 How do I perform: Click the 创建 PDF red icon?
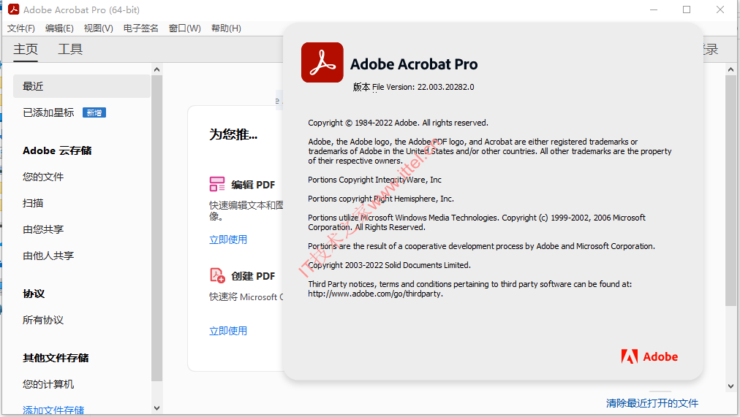coord(217,275)
